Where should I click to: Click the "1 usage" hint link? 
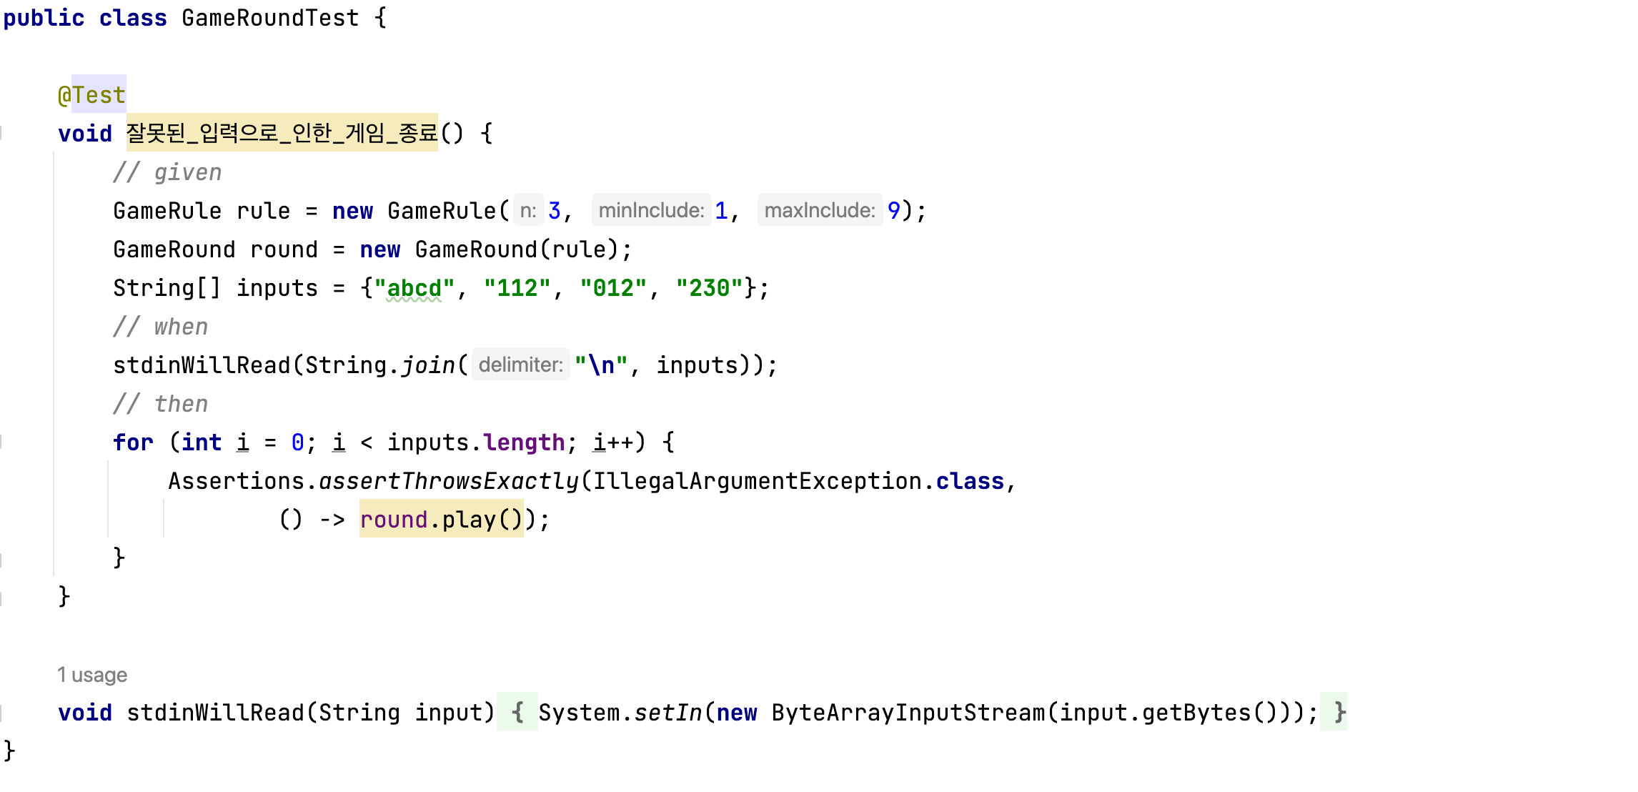coord(92,675)
